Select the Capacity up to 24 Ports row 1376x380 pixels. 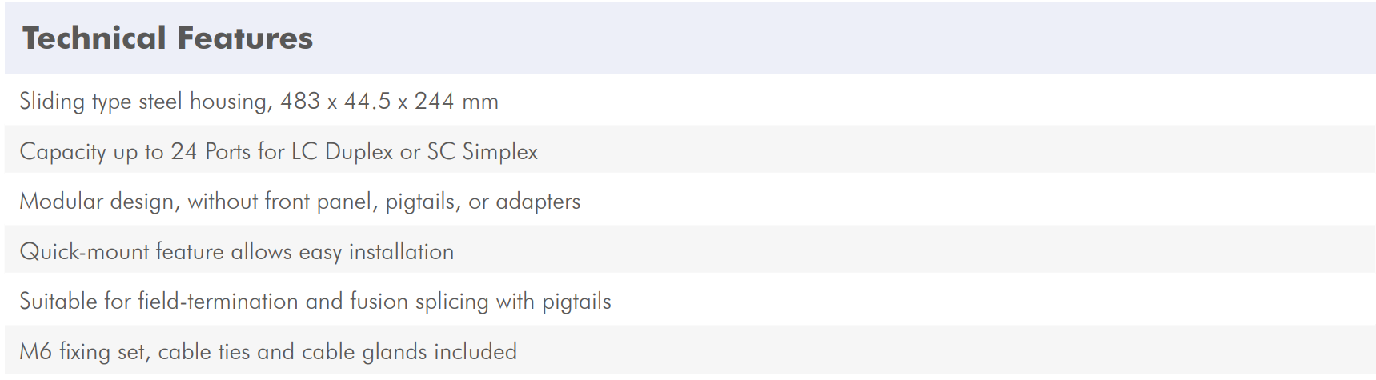coord(690,150)
